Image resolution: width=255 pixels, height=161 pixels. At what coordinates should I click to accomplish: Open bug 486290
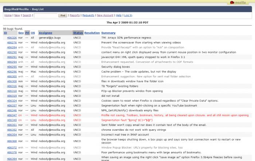pyautogui.click(x=12, y=52)
